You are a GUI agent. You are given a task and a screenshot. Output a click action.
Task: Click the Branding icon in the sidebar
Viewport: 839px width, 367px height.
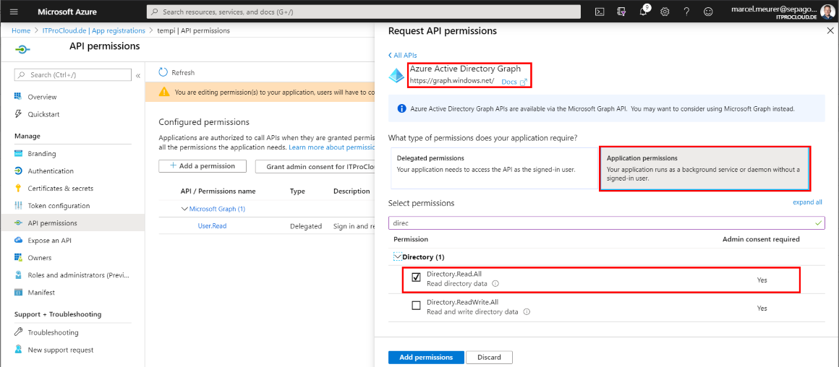coord(18,153)
